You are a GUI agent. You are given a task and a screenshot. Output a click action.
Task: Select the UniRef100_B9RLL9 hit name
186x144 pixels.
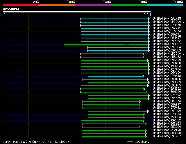click(167, 51)
